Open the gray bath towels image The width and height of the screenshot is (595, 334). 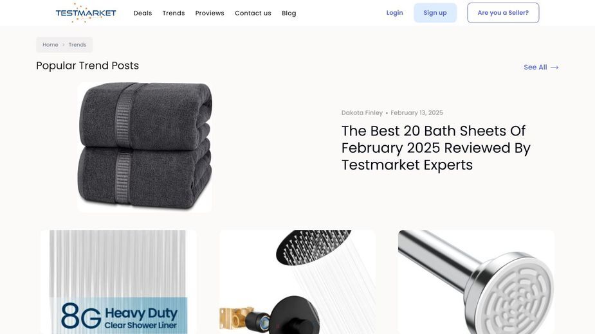(x=145, y=147)
